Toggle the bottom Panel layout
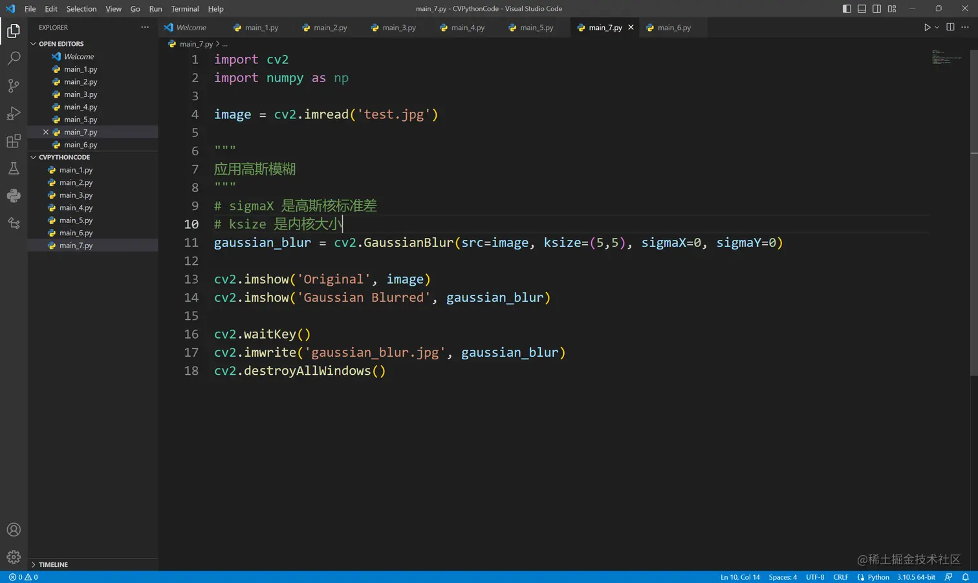The image size is (978, 583). (862, 8)
